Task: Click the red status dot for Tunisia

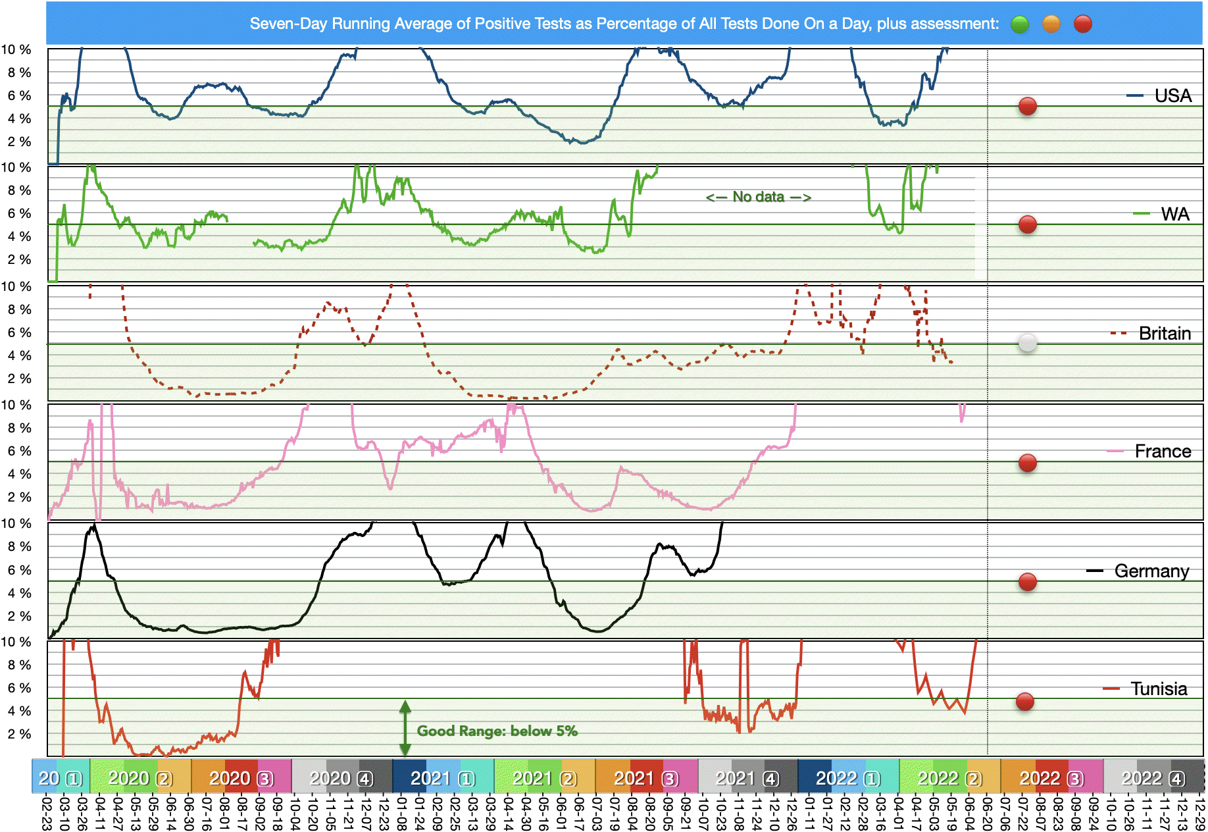Action: pos(1024,702)
